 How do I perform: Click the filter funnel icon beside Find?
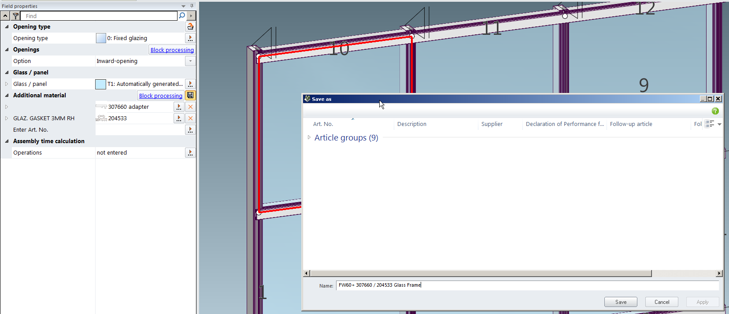point(15,16)
